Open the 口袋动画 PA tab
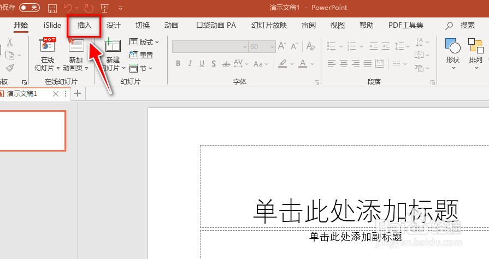Viewport: 489px width, 259px height. click(216, 25)
